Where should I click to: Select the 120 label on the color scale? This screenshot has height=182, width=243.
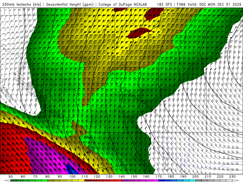(97, 177)
